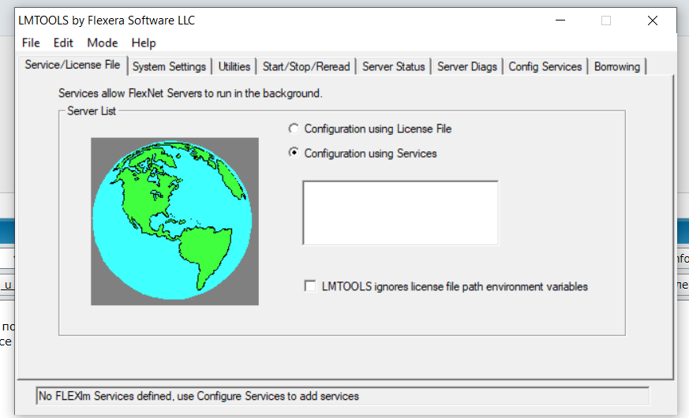
Task: Click the No FLEXlm Services defined status text
Action: pyautogui.click(x=199, y=396)
